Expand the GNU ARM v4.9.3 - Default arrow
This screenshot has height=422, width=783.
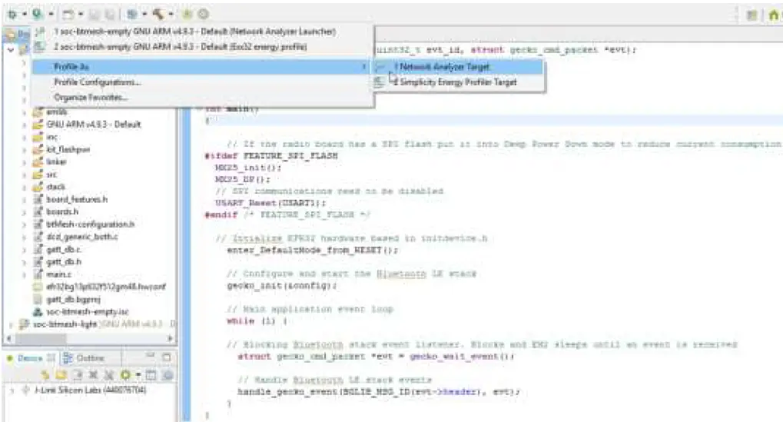coord(24,125)
